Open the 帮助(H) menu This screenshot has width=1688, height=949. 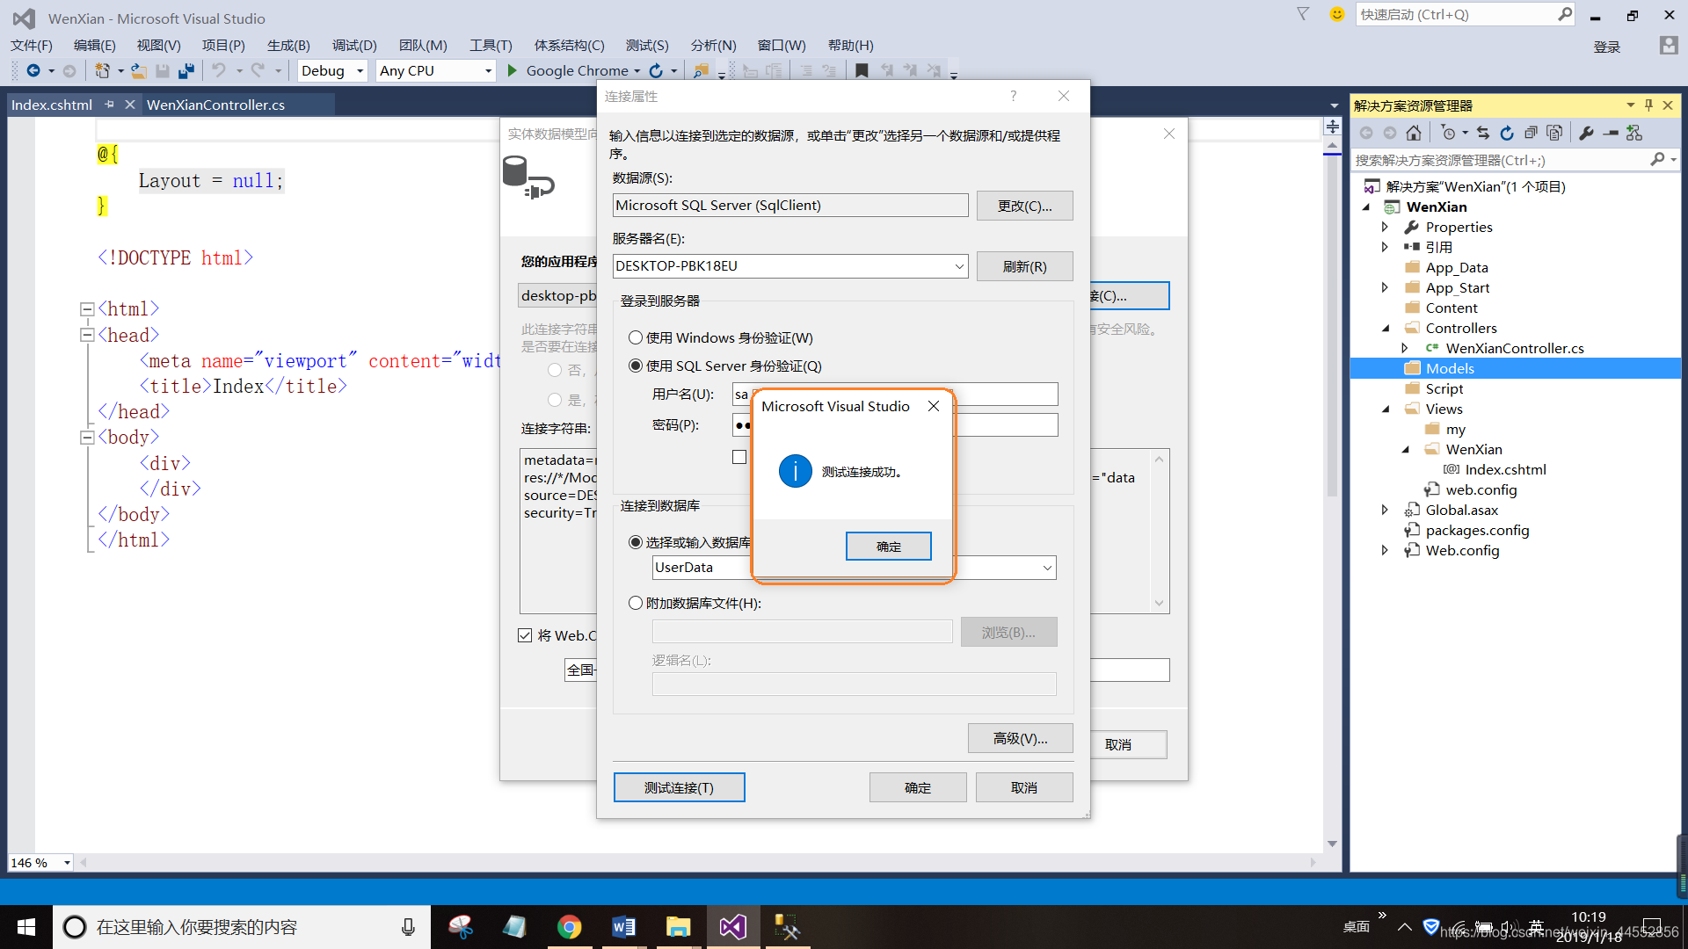pyautogui.click(x=850, y=45)
